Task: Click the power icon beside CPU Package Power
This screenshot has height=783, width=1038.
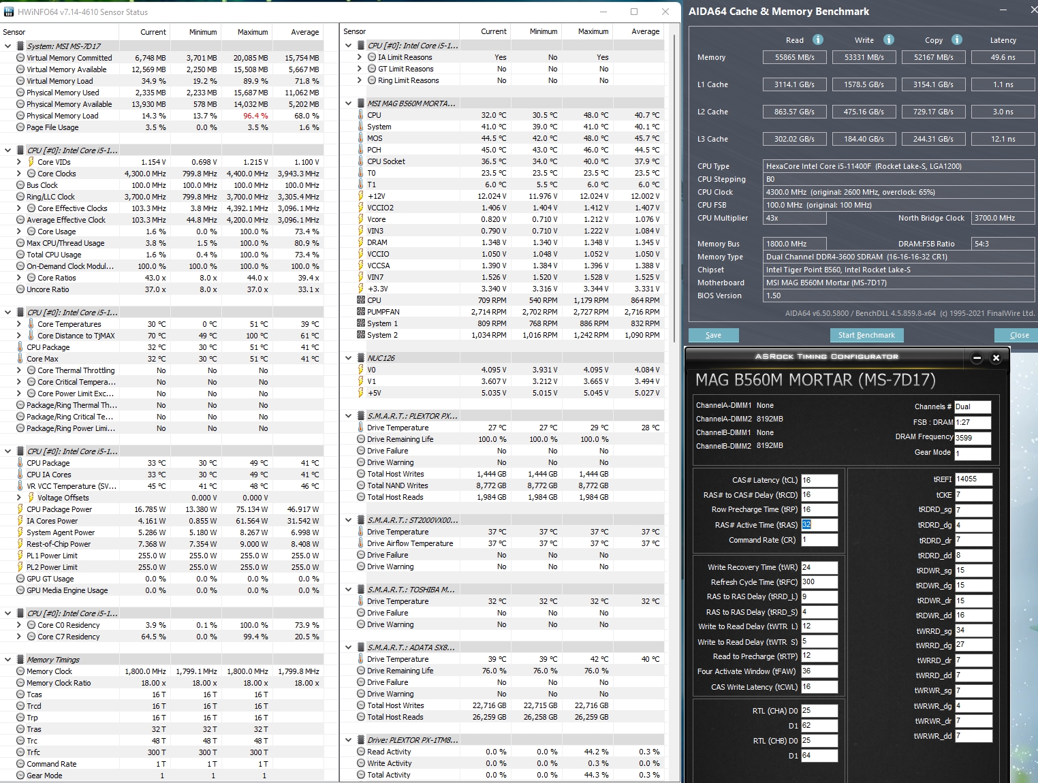Action: coord(20,509)
